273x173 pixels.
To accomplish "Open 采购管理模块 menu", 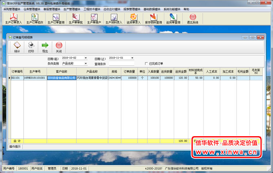I will (x=12, y=9).
